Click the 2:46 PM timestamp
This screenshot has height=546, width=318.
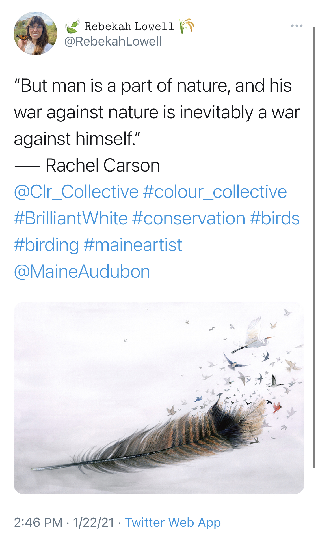38,522
